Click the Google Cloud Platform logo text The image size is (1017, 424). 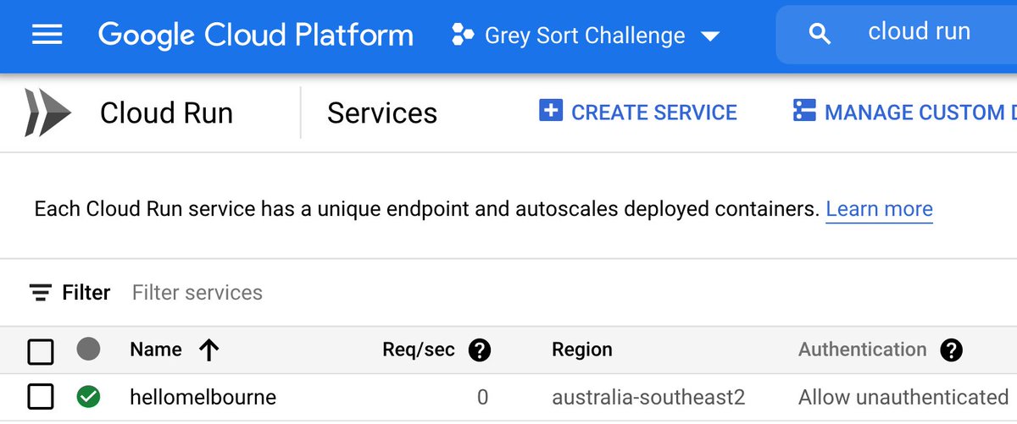pyautogui.click(x=255, y=36)
